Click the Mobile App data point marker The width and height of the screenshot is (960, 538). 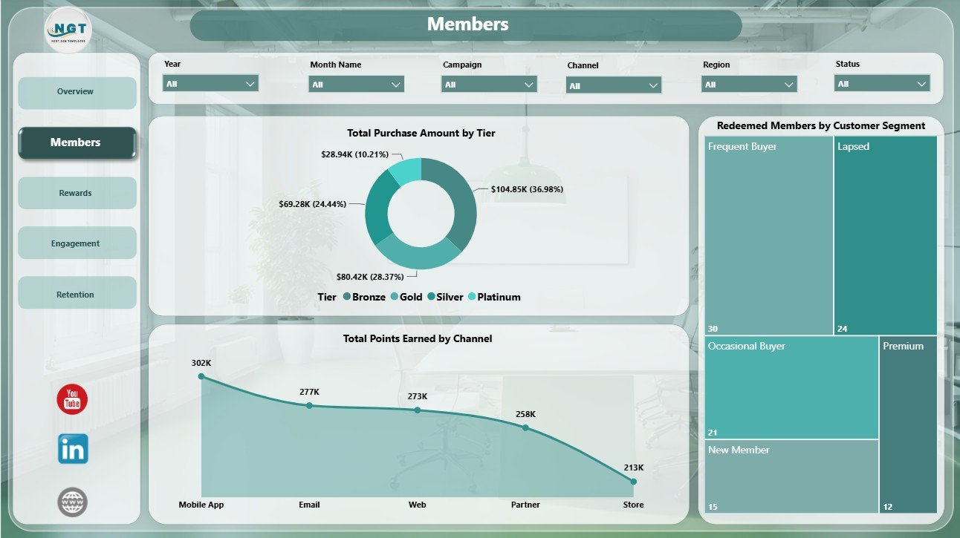pyautogui.click(x=201, y=376)
